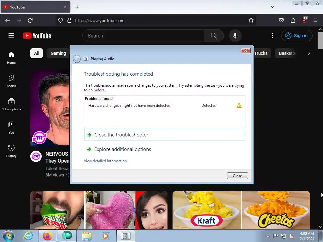Click the URL address bar
Viewport: 323px width, 242px height.
[156, 20]
